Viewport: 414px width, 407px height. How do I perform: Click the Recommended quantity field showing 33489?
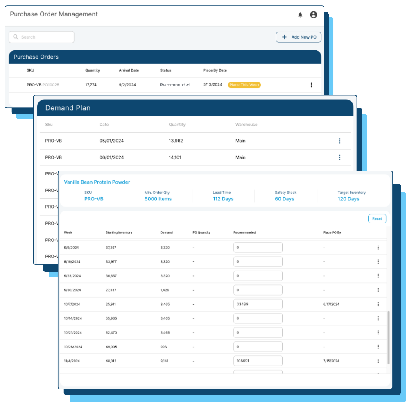[258, 304]
